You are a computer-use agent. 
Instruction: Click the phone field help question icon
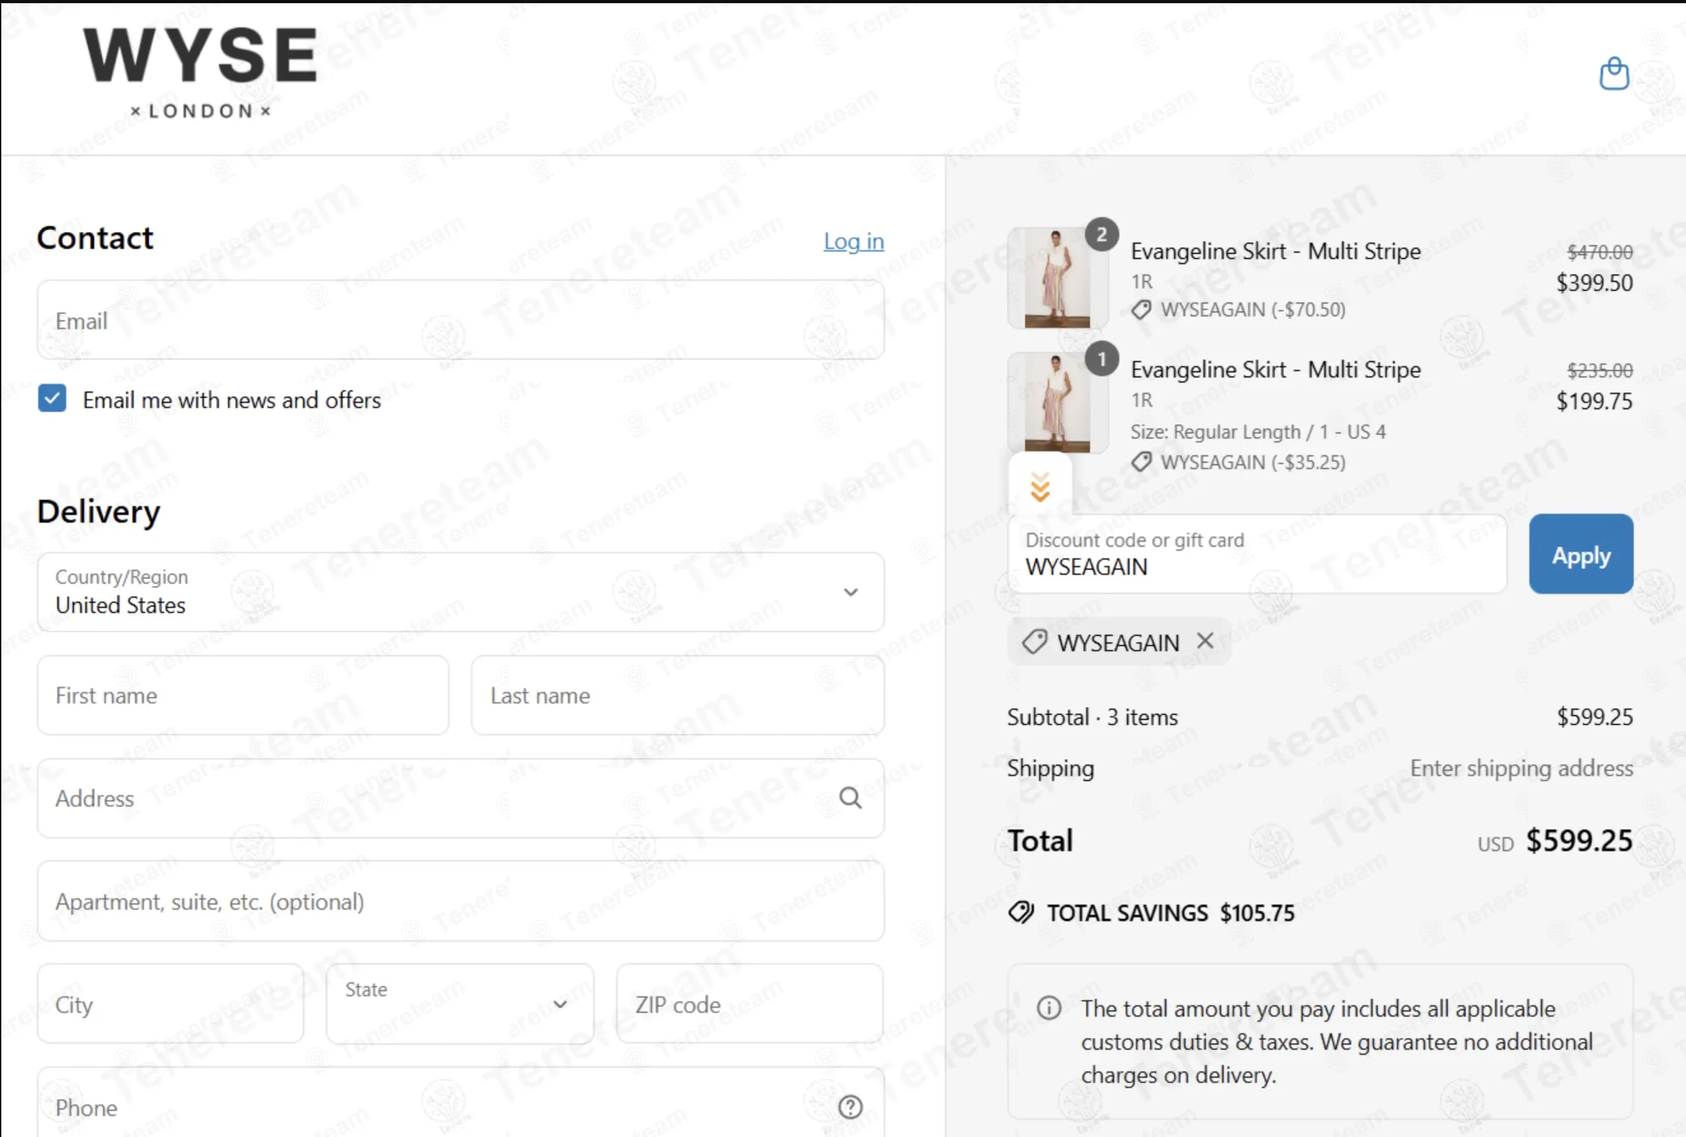click(x=851, y=1106)
